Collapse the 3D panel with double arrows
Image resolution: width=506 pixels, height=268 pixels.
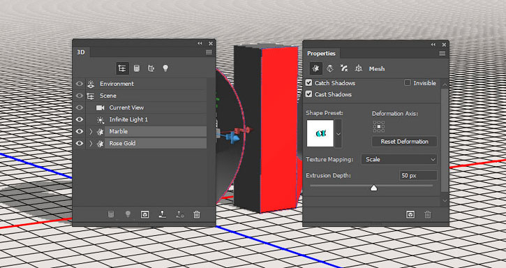pyautogui.click(x=200, y=43)
